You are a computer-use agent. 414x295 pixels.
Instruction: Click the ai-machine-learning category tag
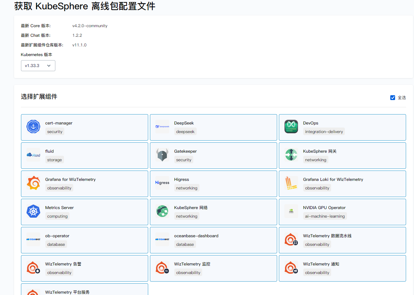(325, 216)
